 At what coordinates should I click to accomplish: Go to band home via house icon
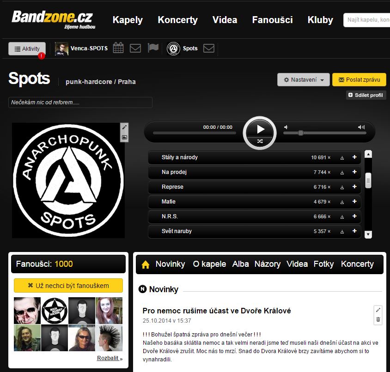click(x=146, y=264)
